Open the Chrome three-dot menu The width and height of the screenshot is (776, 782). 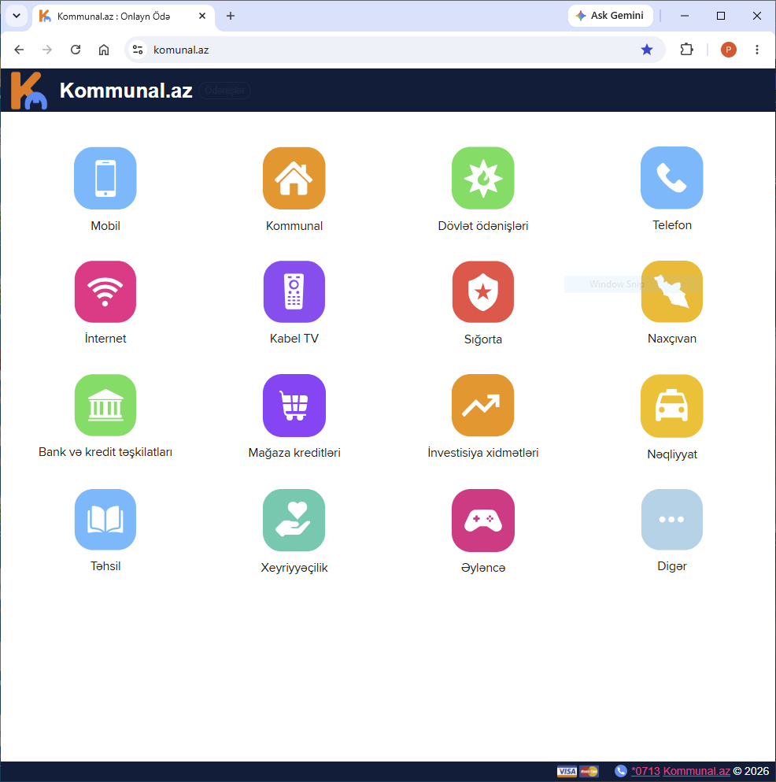pos(756,50)
